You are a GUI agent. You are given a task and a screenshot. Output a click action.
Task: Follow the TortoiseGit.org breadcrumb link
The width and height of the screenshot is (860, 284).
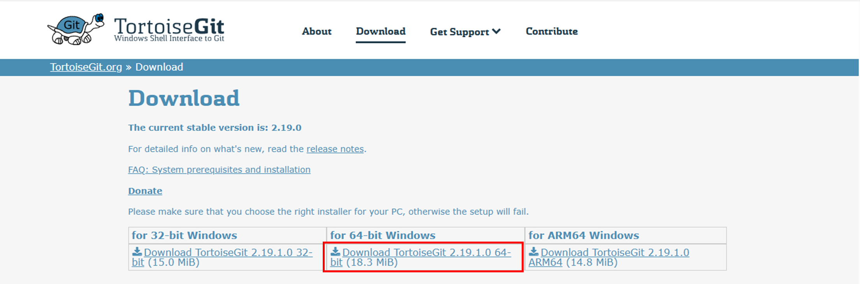pos(86,67)
